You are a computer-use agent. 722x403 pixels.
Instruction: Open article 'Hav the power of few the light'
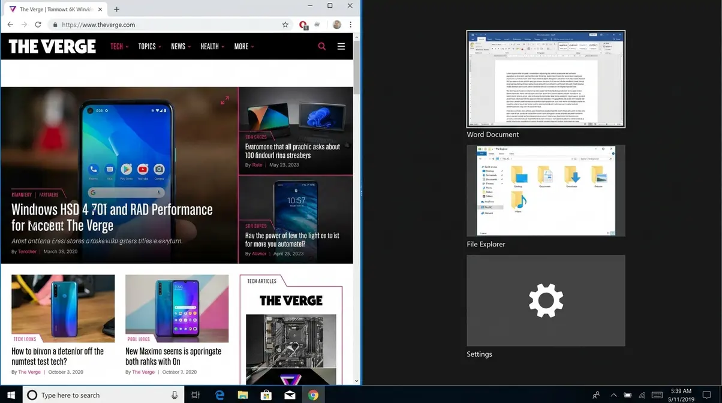[x=292, y=240]
